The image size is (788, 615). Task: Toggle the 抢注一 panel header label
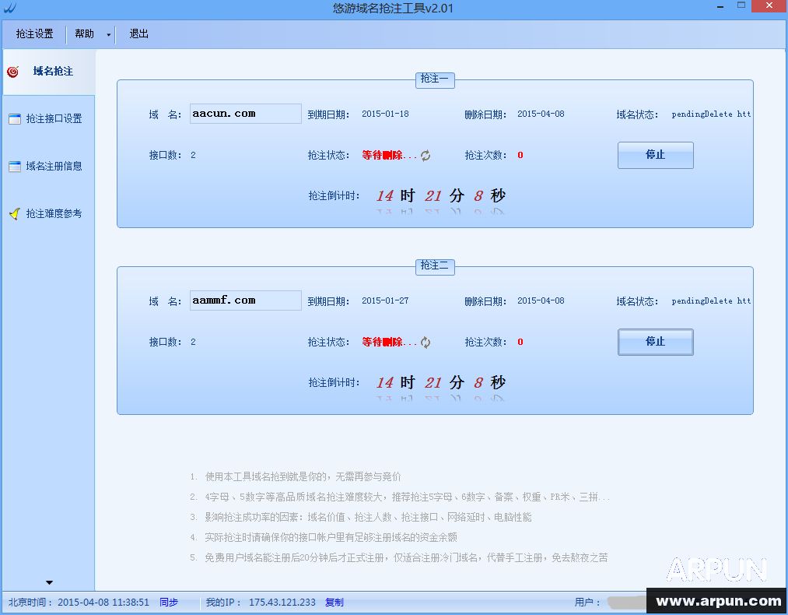[x=434, y=80]
